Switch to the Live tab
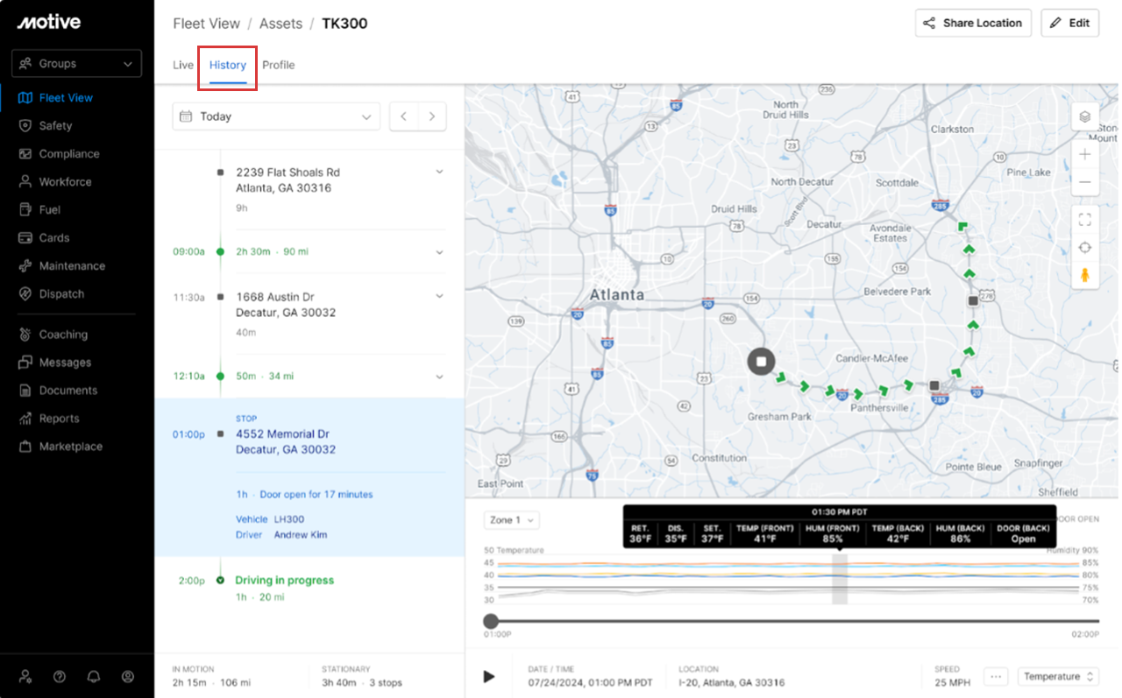 (183, 65)
